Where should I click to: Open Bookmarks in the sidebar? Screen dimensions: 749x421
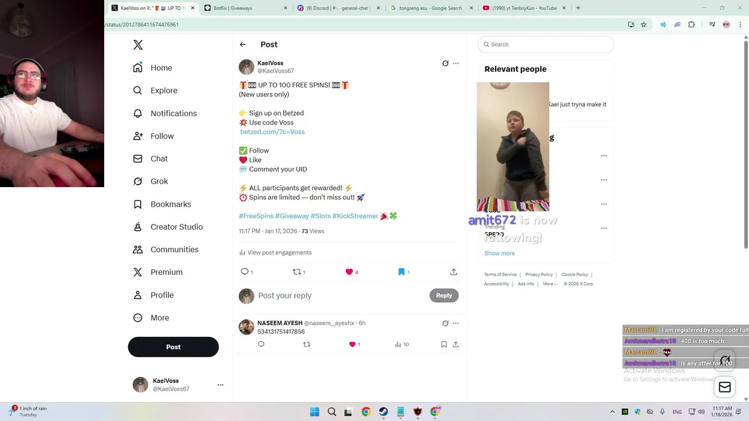(x=162, y=204)
